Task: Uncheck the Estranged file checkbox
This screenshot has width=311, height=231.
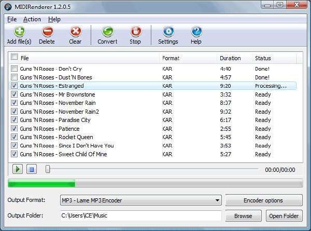Action: [14, 86]
